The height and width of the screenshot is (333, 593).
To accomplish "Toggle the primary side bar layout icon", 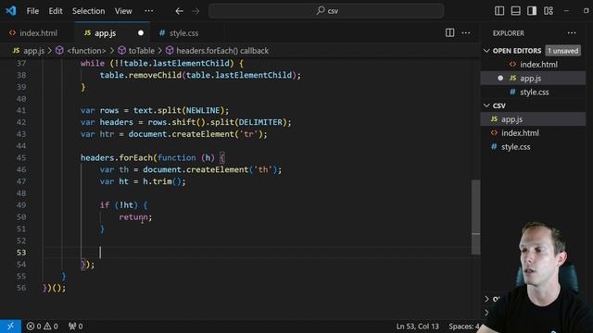I will click(499, 11).
